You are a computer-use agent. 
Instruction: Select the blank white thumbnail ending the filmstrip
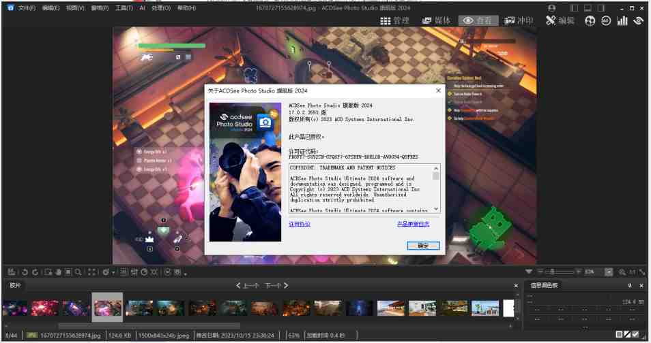pos(508,308)
